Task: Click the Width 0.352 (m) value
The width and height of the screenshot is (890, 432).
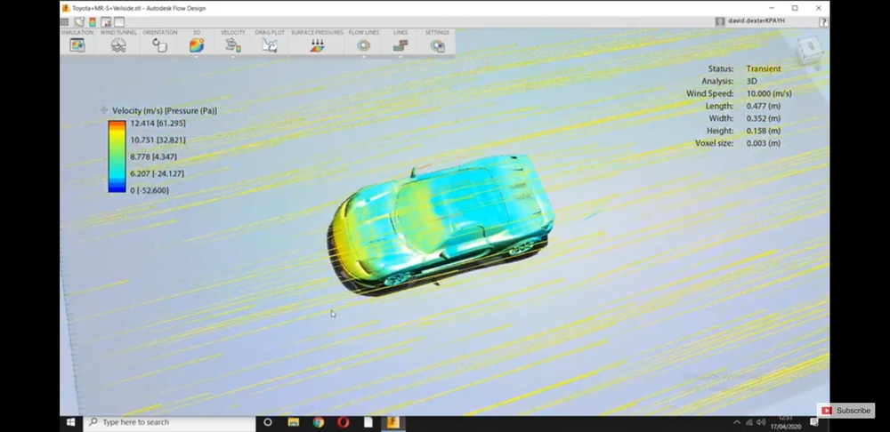Action: tap(764, 118)
